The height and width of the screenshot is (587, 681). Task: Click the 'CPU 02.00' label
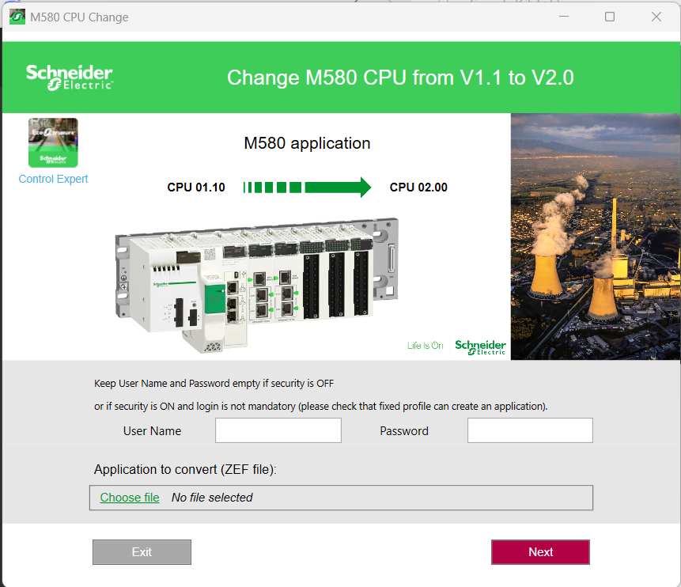point(418,187)
